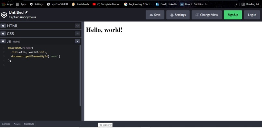Image resolution: width=262 pixels, height=128 pixels.
Task: Click the (Babel) preprocessor label
Action: [16, 42]
